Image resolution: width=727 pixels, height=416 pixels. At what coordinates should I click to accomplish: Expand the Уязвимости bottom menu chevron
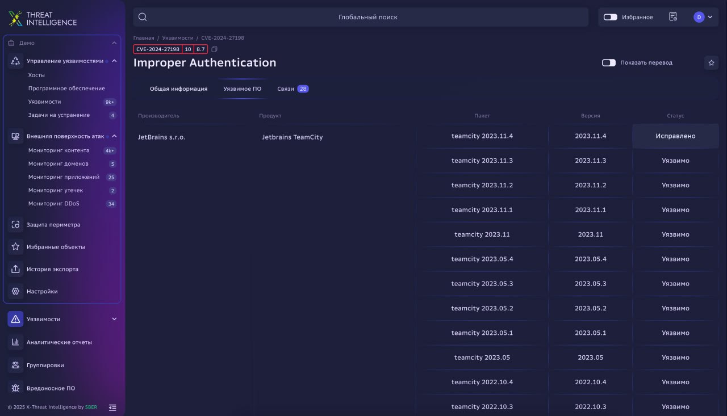click(x=114, y=319)
